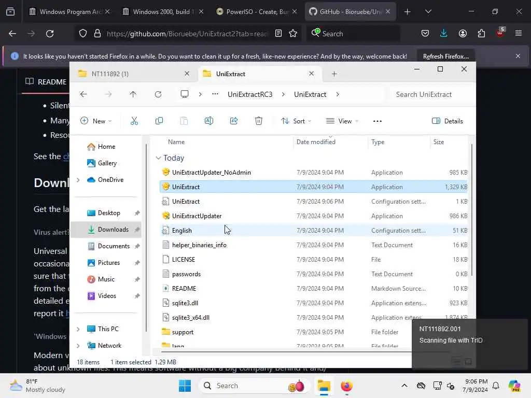Click Firefox icon in the taskbar
Screen dimensions: 531x398
tap(346, 386)
